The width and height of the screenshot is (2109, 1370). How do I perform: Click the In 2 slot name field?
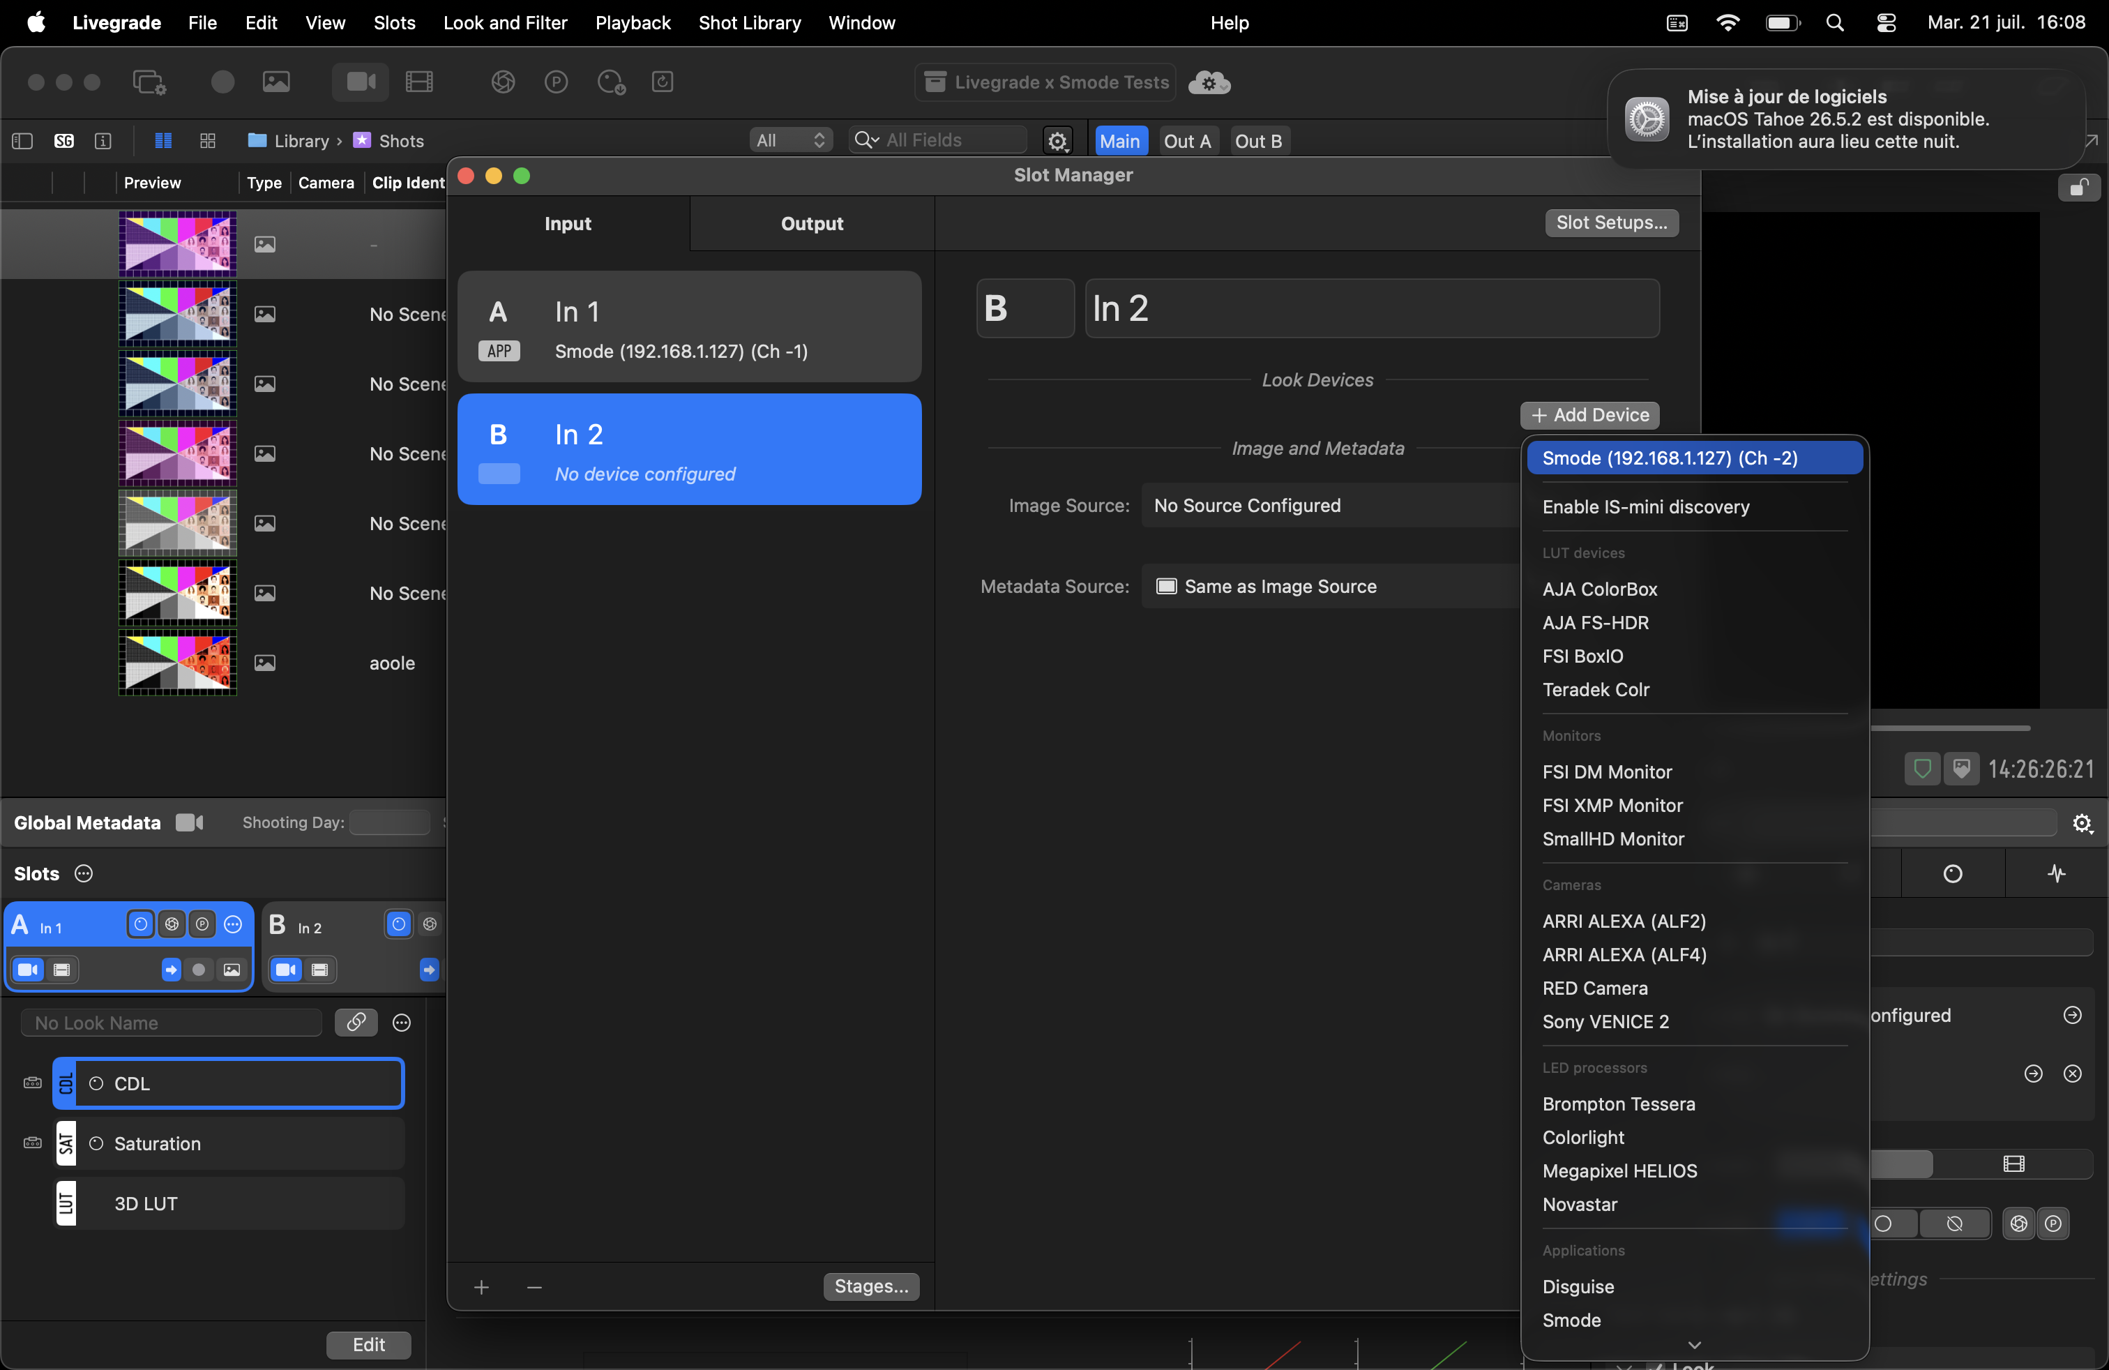[x=1372, y=308]
